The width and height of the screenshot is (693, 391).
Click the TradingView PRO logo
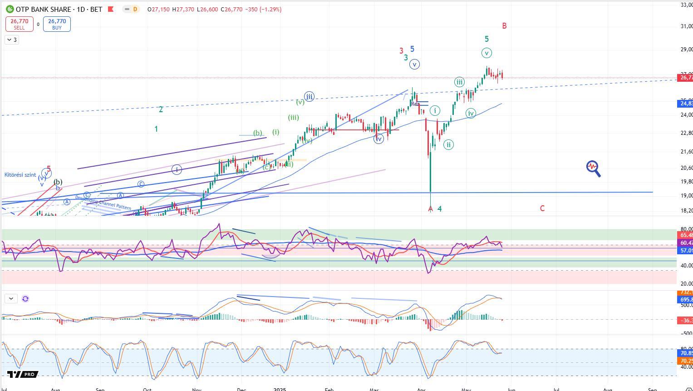tap(22, 374)
